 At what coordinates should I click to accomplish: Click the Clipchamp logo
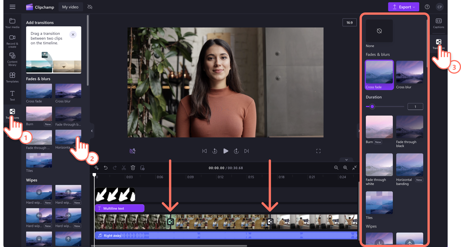(x=40, y=7)
